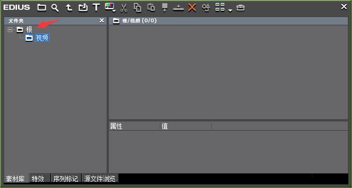The width and height of the screenshot is (352, 188).
Task: Open the dropdown arrow beside color bars
Action: [114, 11]
